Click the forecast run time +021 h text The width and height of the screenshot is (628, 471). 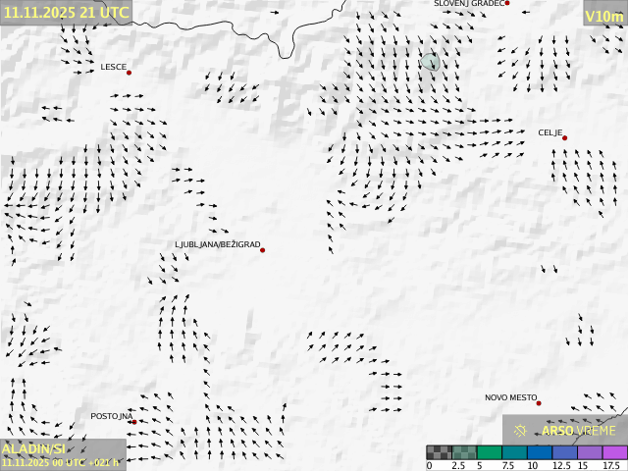(102, 461)
